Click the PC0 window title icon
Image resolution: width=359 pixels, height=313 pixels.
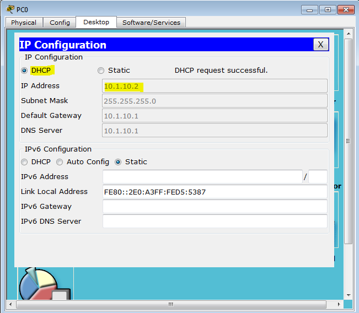[10, 9]
